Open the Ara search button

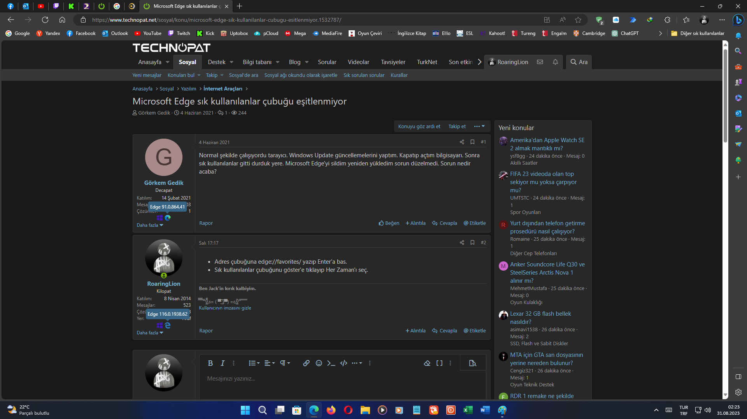click(x=579, y=62)
